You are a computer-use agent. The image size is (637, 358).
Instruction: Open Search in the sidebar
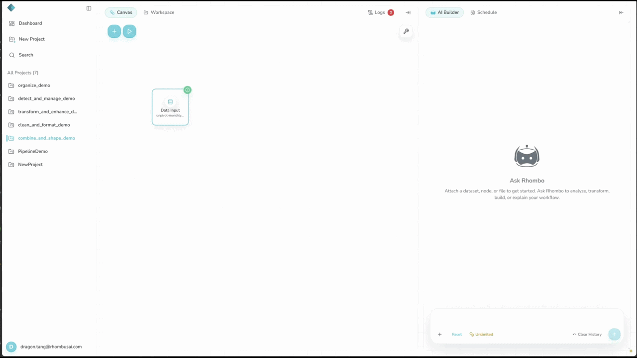[x=26, y=55]
